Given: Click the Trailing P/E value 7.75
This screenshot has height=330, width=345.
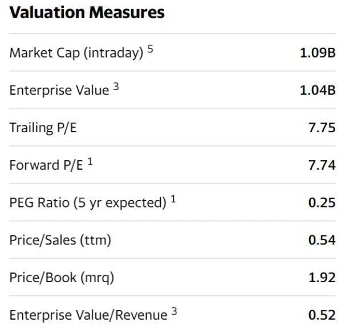Looking at the screenshot, I should (x=322, y=128).
